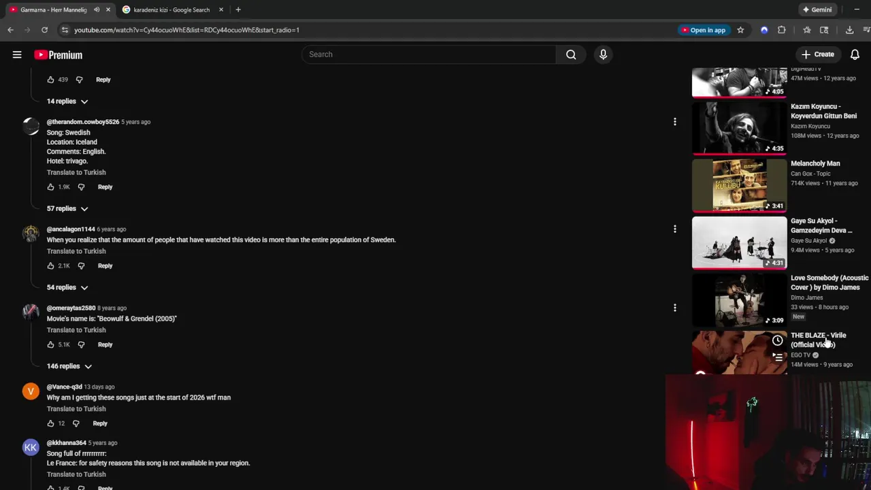Screen dimensions: 871x490
Task: Click the magnifier search button
Action: 571,54
